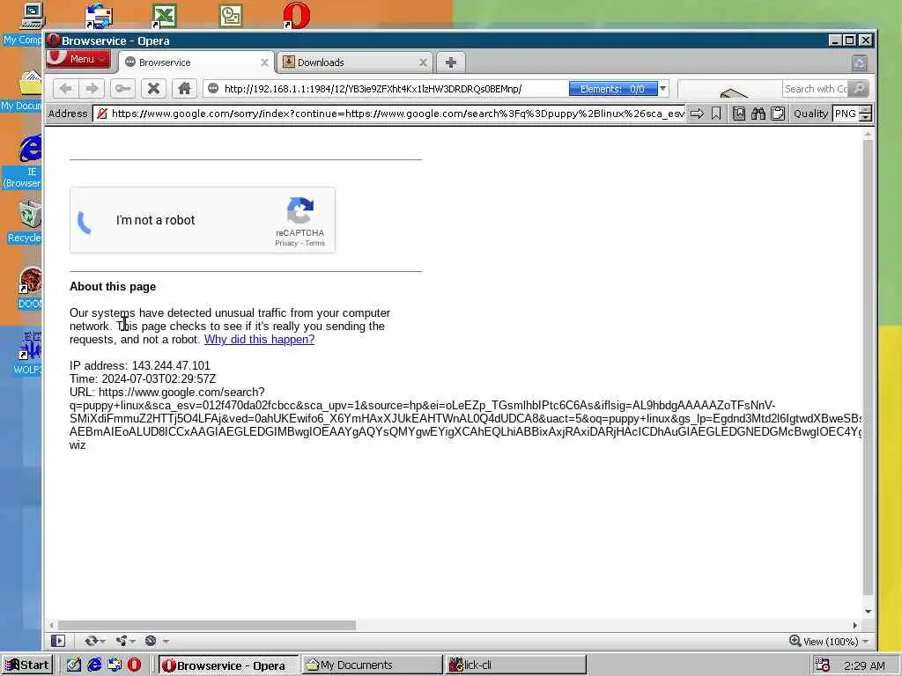
Task: Click the bookmark ribbon icon
Action: tap(716, 114)
